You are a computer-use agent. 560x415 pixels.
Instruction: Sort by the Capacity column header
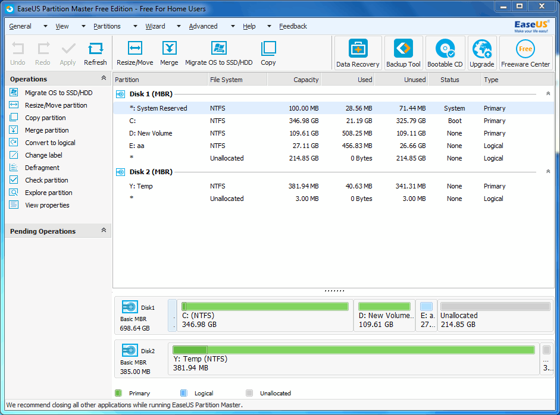point(295,80)
